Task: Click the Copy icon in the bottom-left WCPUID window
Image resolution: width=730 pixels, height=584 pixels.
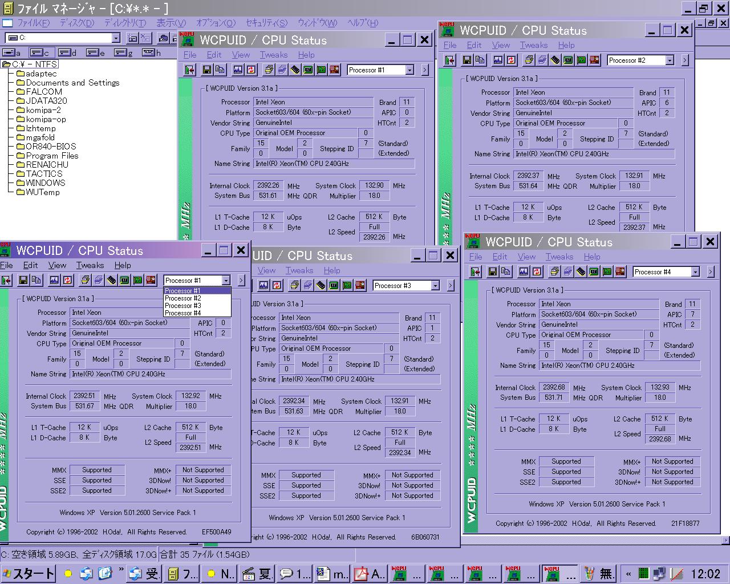Action: tap(36, 280)
